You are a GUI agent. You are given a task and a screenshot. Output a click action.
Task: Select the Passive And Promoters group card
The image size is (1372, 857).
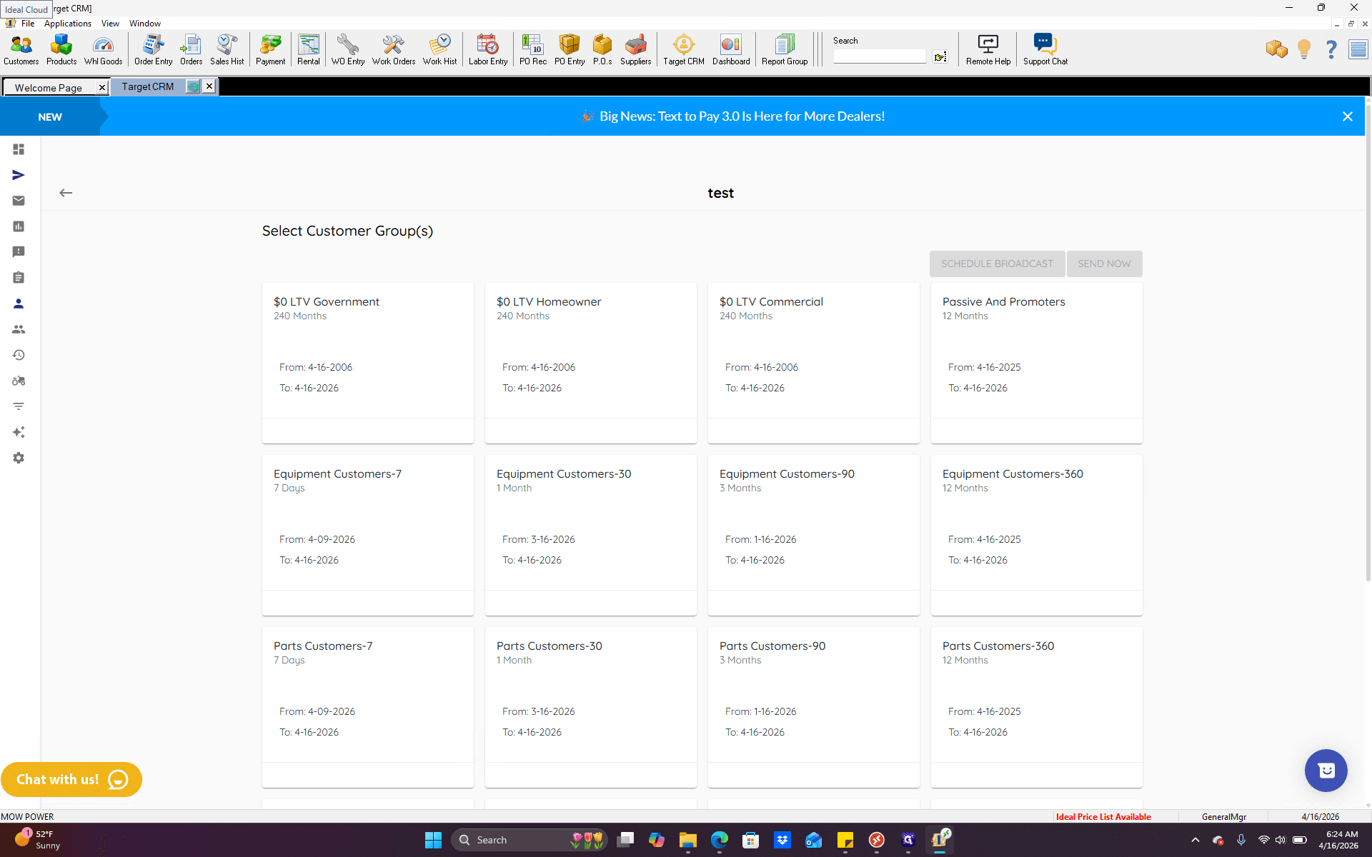[x=1037, y=363]
